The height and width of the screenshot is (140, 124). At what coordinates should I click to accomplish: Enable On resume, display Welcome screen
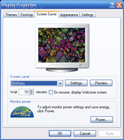pyautogui.click(x=51, y=92)
